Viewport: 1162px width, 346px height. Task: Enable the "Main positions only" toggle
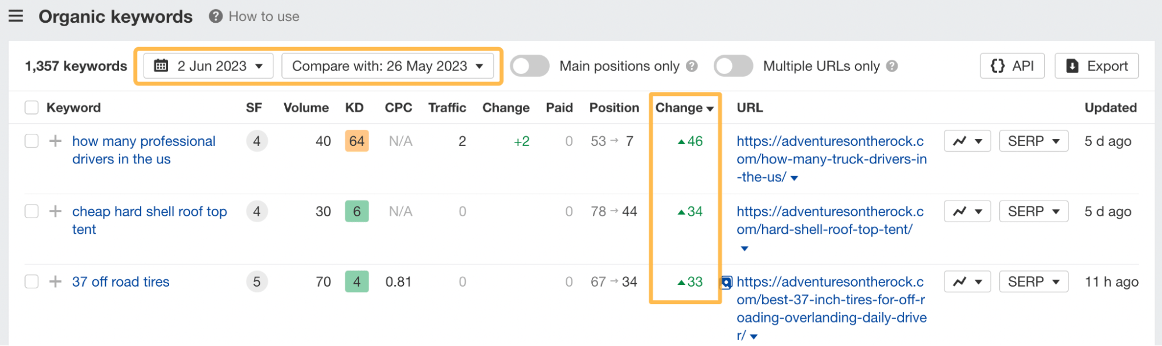click(529, 66)
